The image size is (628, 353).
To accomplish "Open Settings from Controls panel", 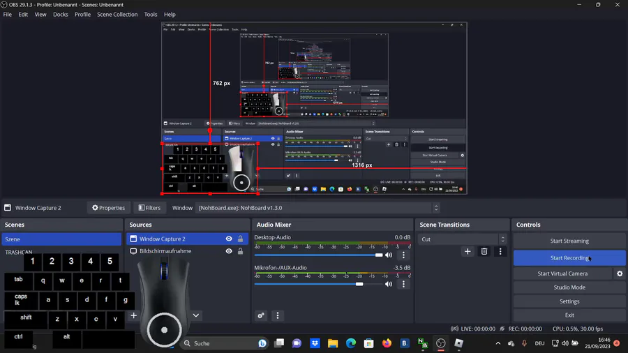I will (x=569, y=301).
